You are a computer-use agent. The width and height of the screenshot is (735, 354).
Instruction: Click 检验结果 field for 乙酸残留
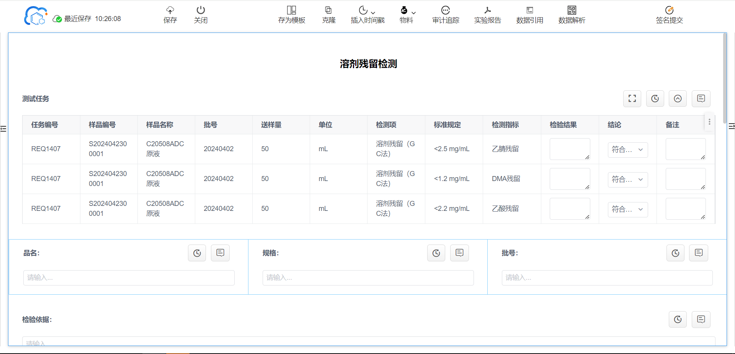(x=570, y=209)
